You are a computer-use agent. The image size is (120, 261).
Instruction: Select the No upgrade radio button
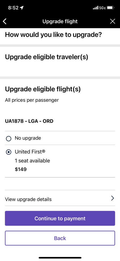[x=8, y=138]
